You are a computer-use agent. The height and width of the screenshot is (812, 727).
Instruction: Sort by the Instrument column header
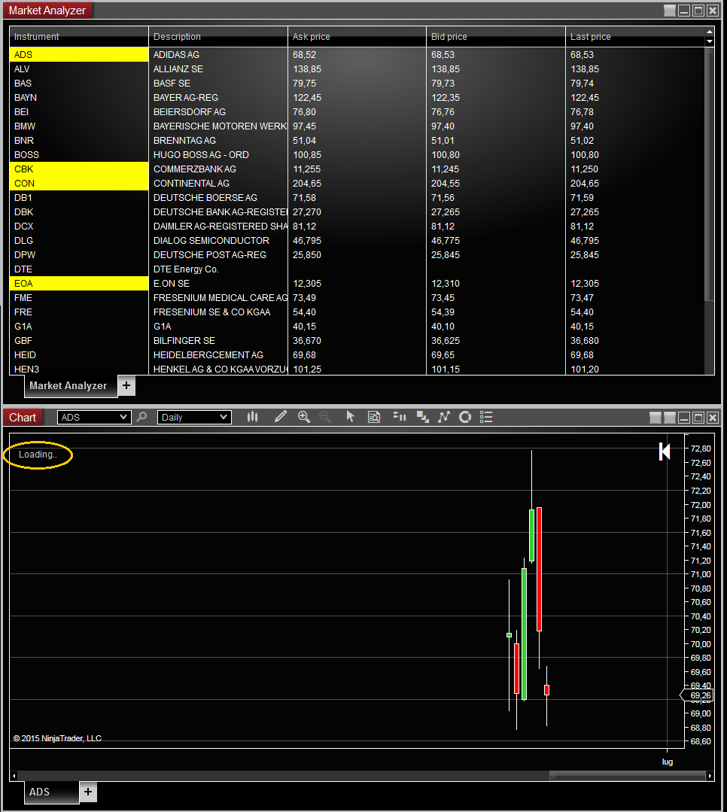[x=79, y=37]
